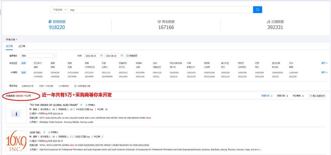Select HS code 0703100000

pyautogui.click(x=73, y=73)
